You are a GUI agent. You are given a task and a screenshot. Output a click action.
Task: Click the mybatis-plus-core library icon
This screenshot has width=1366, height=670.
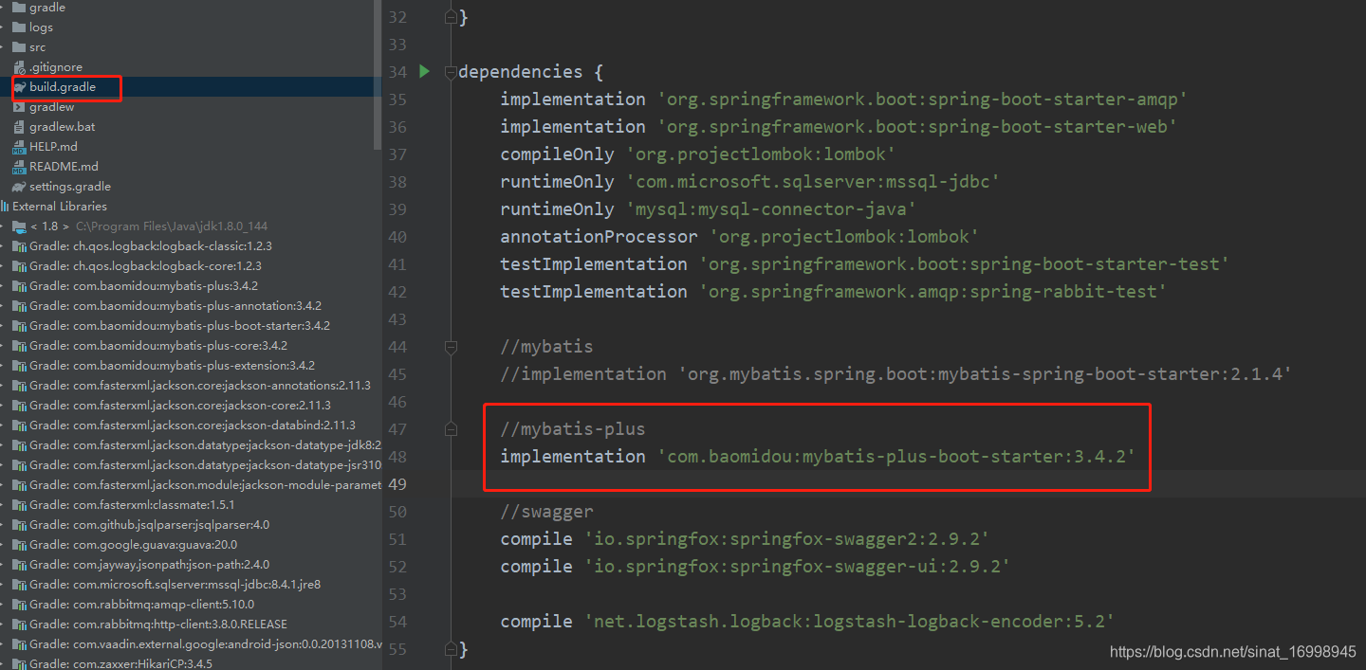(x=20, y=346)
